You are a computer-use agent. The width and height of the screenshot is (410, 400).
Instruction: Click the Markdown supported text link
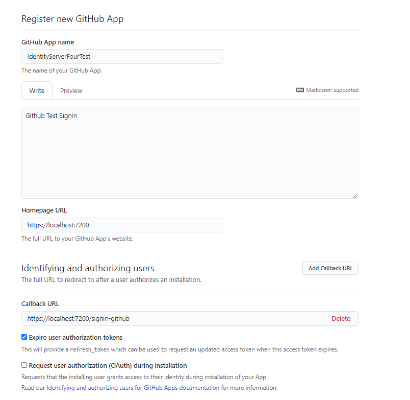(332, 90)
